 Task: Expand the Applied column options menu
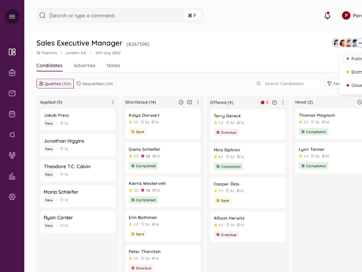click(x=113, y=102)
